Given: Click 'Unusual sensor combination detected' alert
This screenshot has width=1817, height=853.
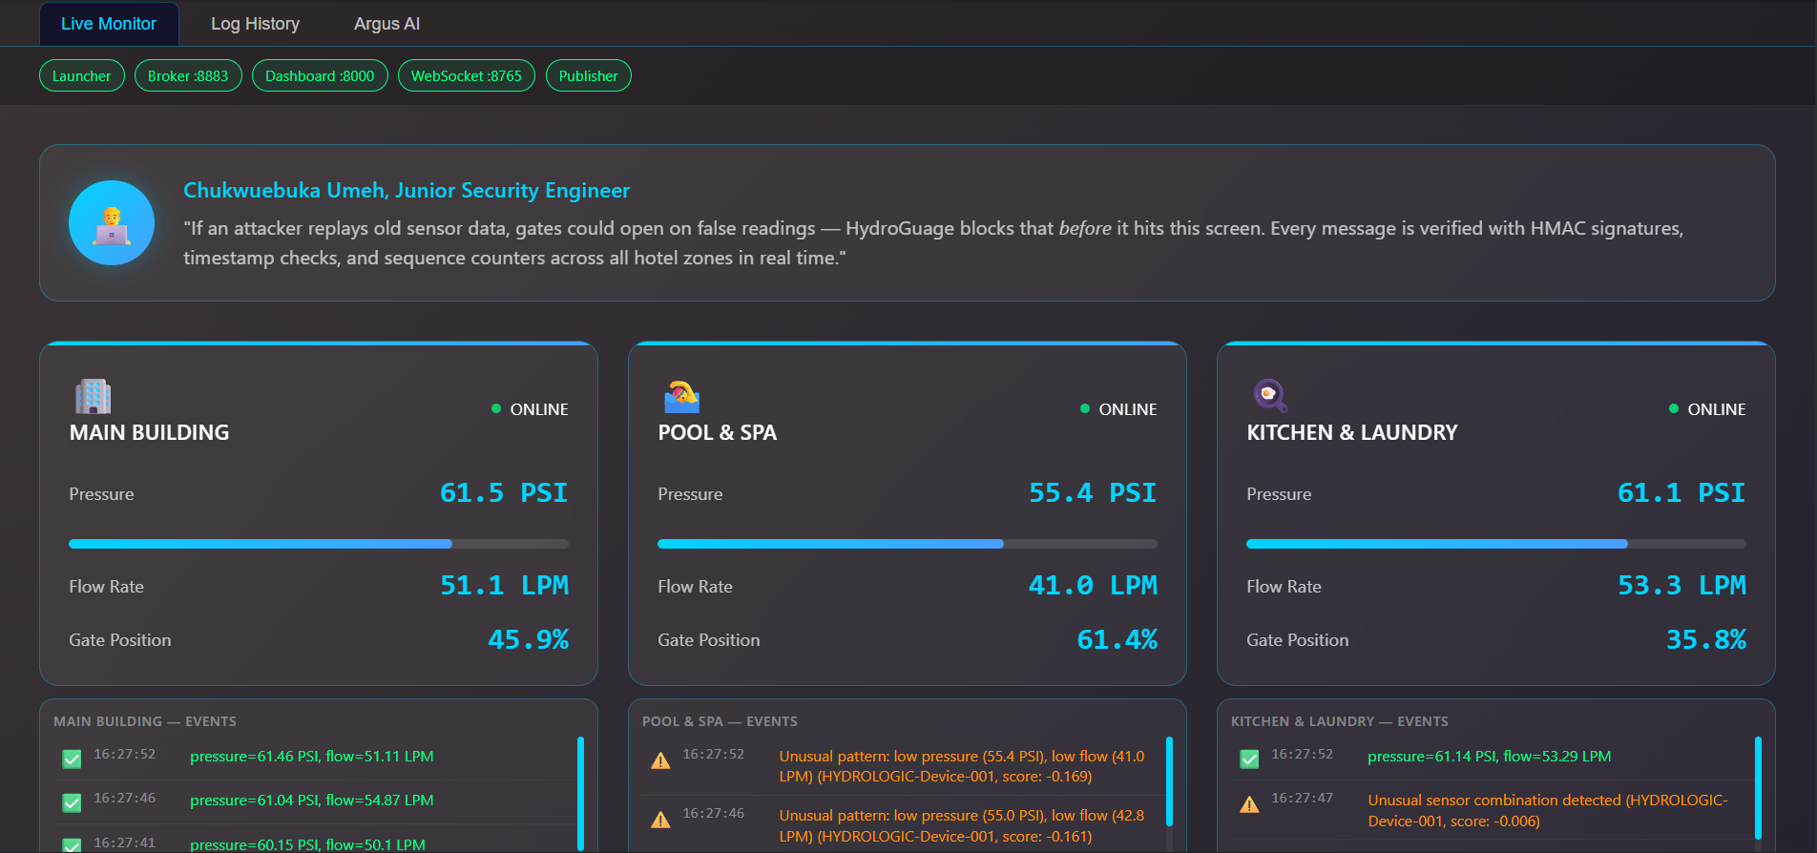Looking at the screenshot, I should [x=1548, y=810].
